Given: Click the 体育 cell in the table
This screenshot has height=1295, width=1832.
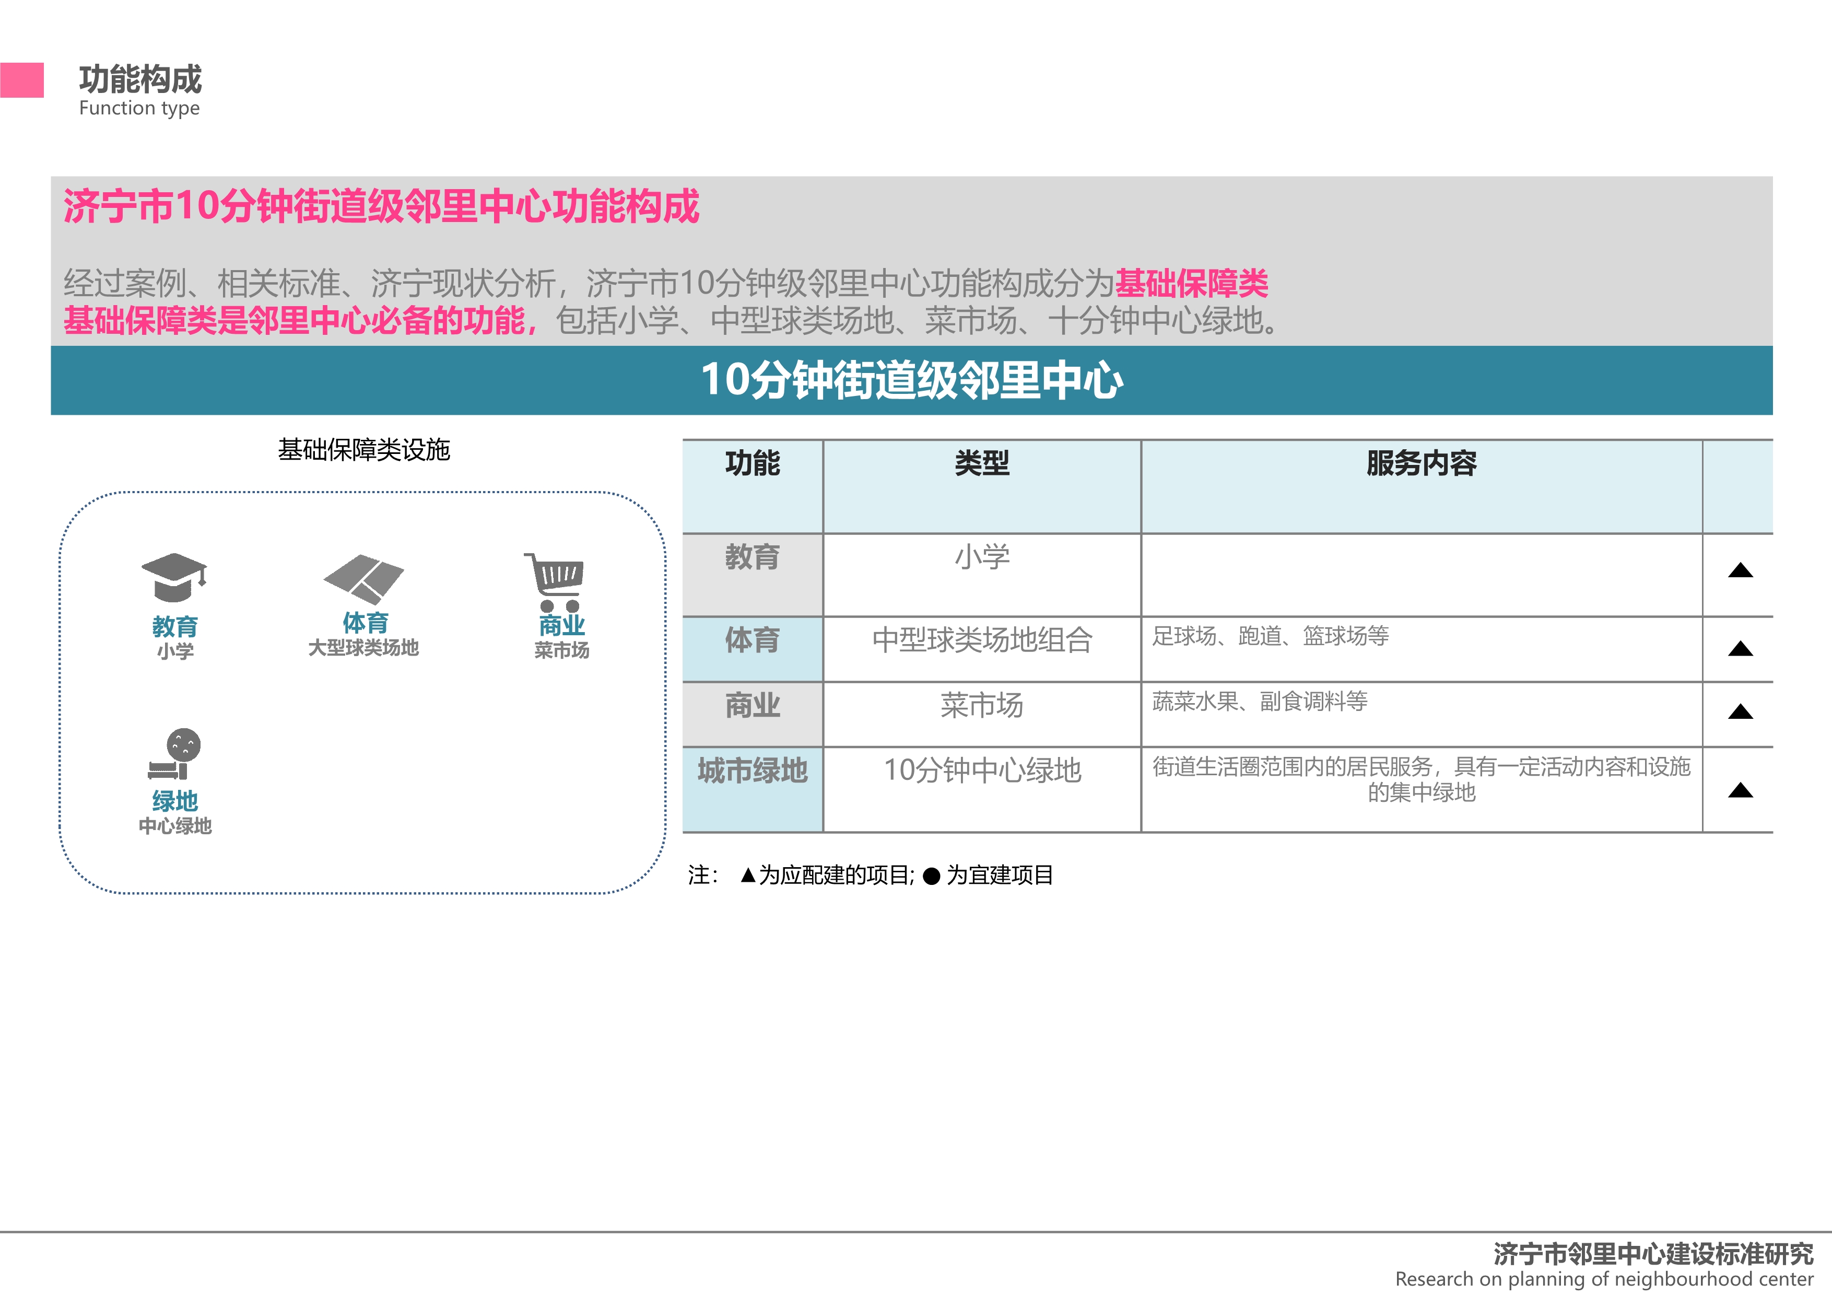Looking at the screenshot, I should 753,649.
